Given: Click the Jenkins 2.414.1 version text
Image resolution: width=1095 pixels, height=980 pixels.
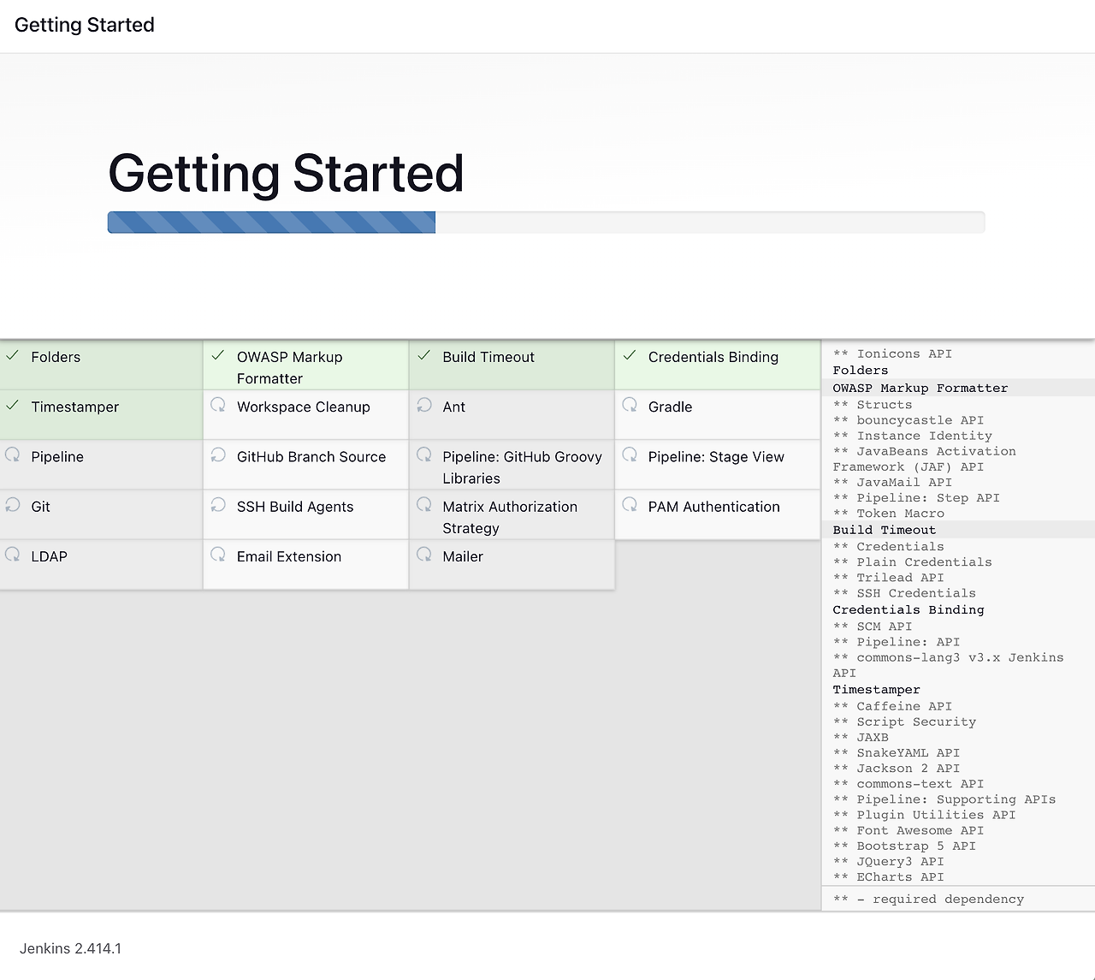Looking at the screenshot, I should 70,948.
